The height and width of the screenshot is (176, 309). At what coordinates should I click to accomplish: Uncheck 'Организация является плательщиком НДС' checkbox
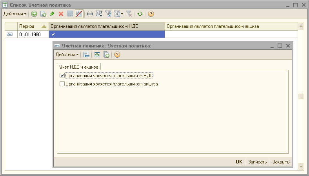point(62,76)
